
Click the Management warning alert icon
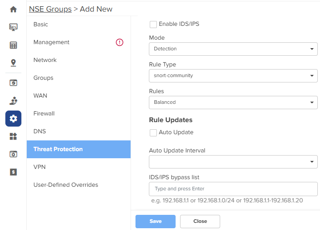point(119,42)
